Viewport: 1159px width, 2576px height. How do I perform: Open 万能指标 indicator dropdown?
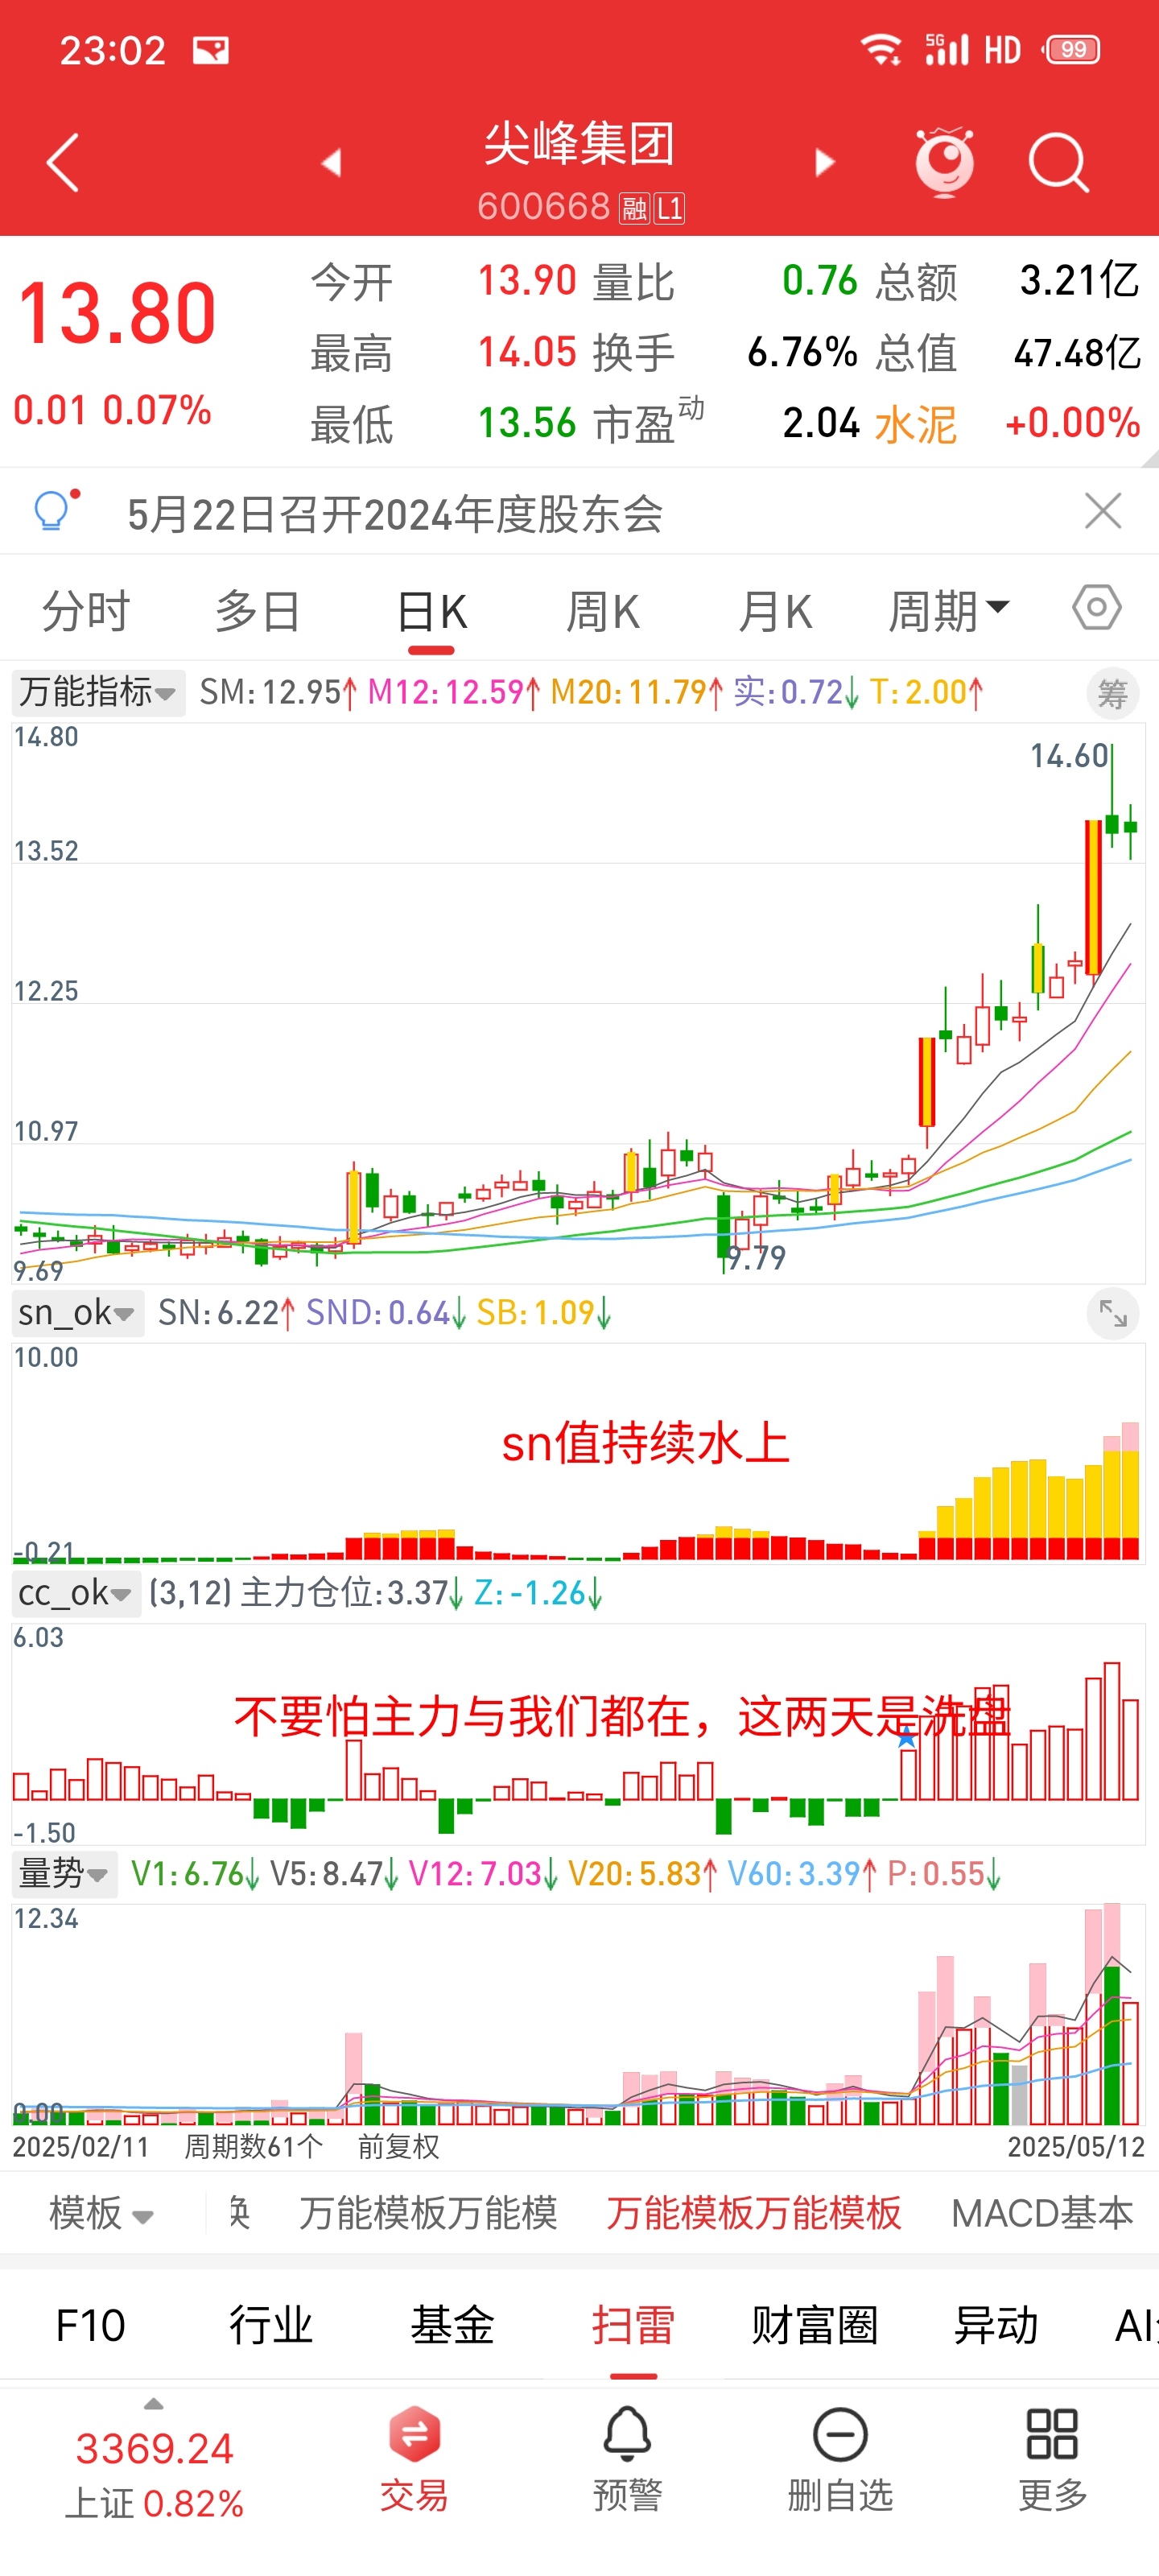point(98,692)
